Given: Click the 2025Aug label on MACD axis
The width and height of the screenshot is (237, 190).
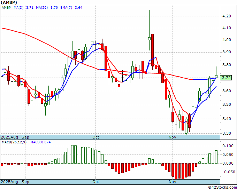Looking at the screenshot, I should click(9, 182).
